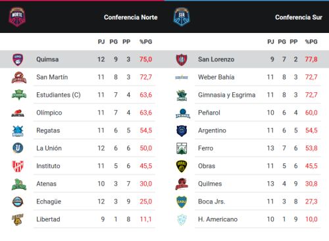Screen dimensions: 329x241
Task: Open the Conferencia Norte heading
Action: (131, 17)
